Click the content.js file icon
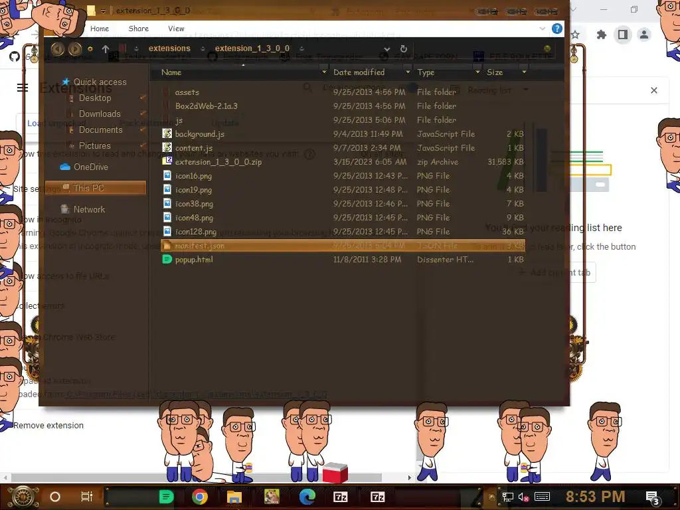The height and width of the screenshot is (510, 680). pos(167,147)
